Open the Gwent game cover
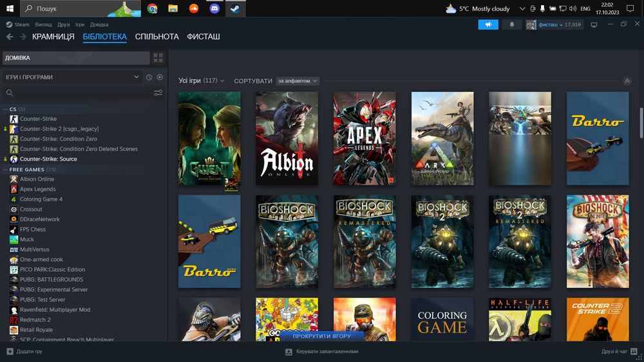 tap(209, 139)
